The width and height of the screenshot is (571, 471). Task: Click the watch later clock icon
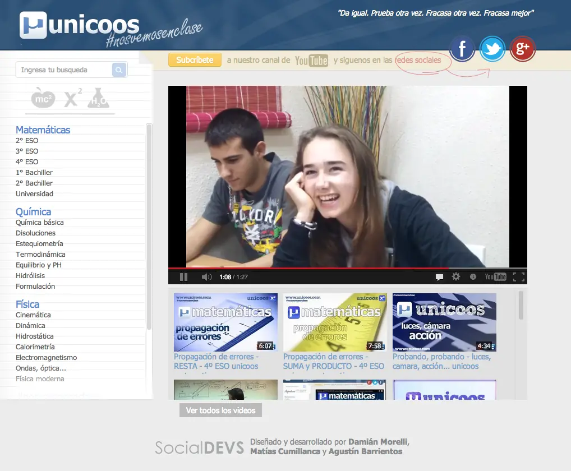pos(473,276)
